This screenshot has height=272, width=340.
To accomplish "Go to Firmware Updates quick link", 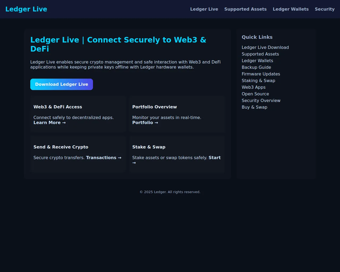I will [x=261, y=74].
